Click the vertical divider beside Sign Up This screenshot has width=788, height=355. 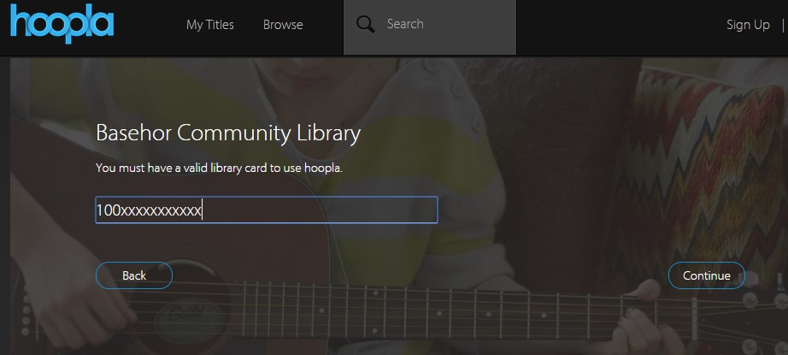(x=783, y=25)
